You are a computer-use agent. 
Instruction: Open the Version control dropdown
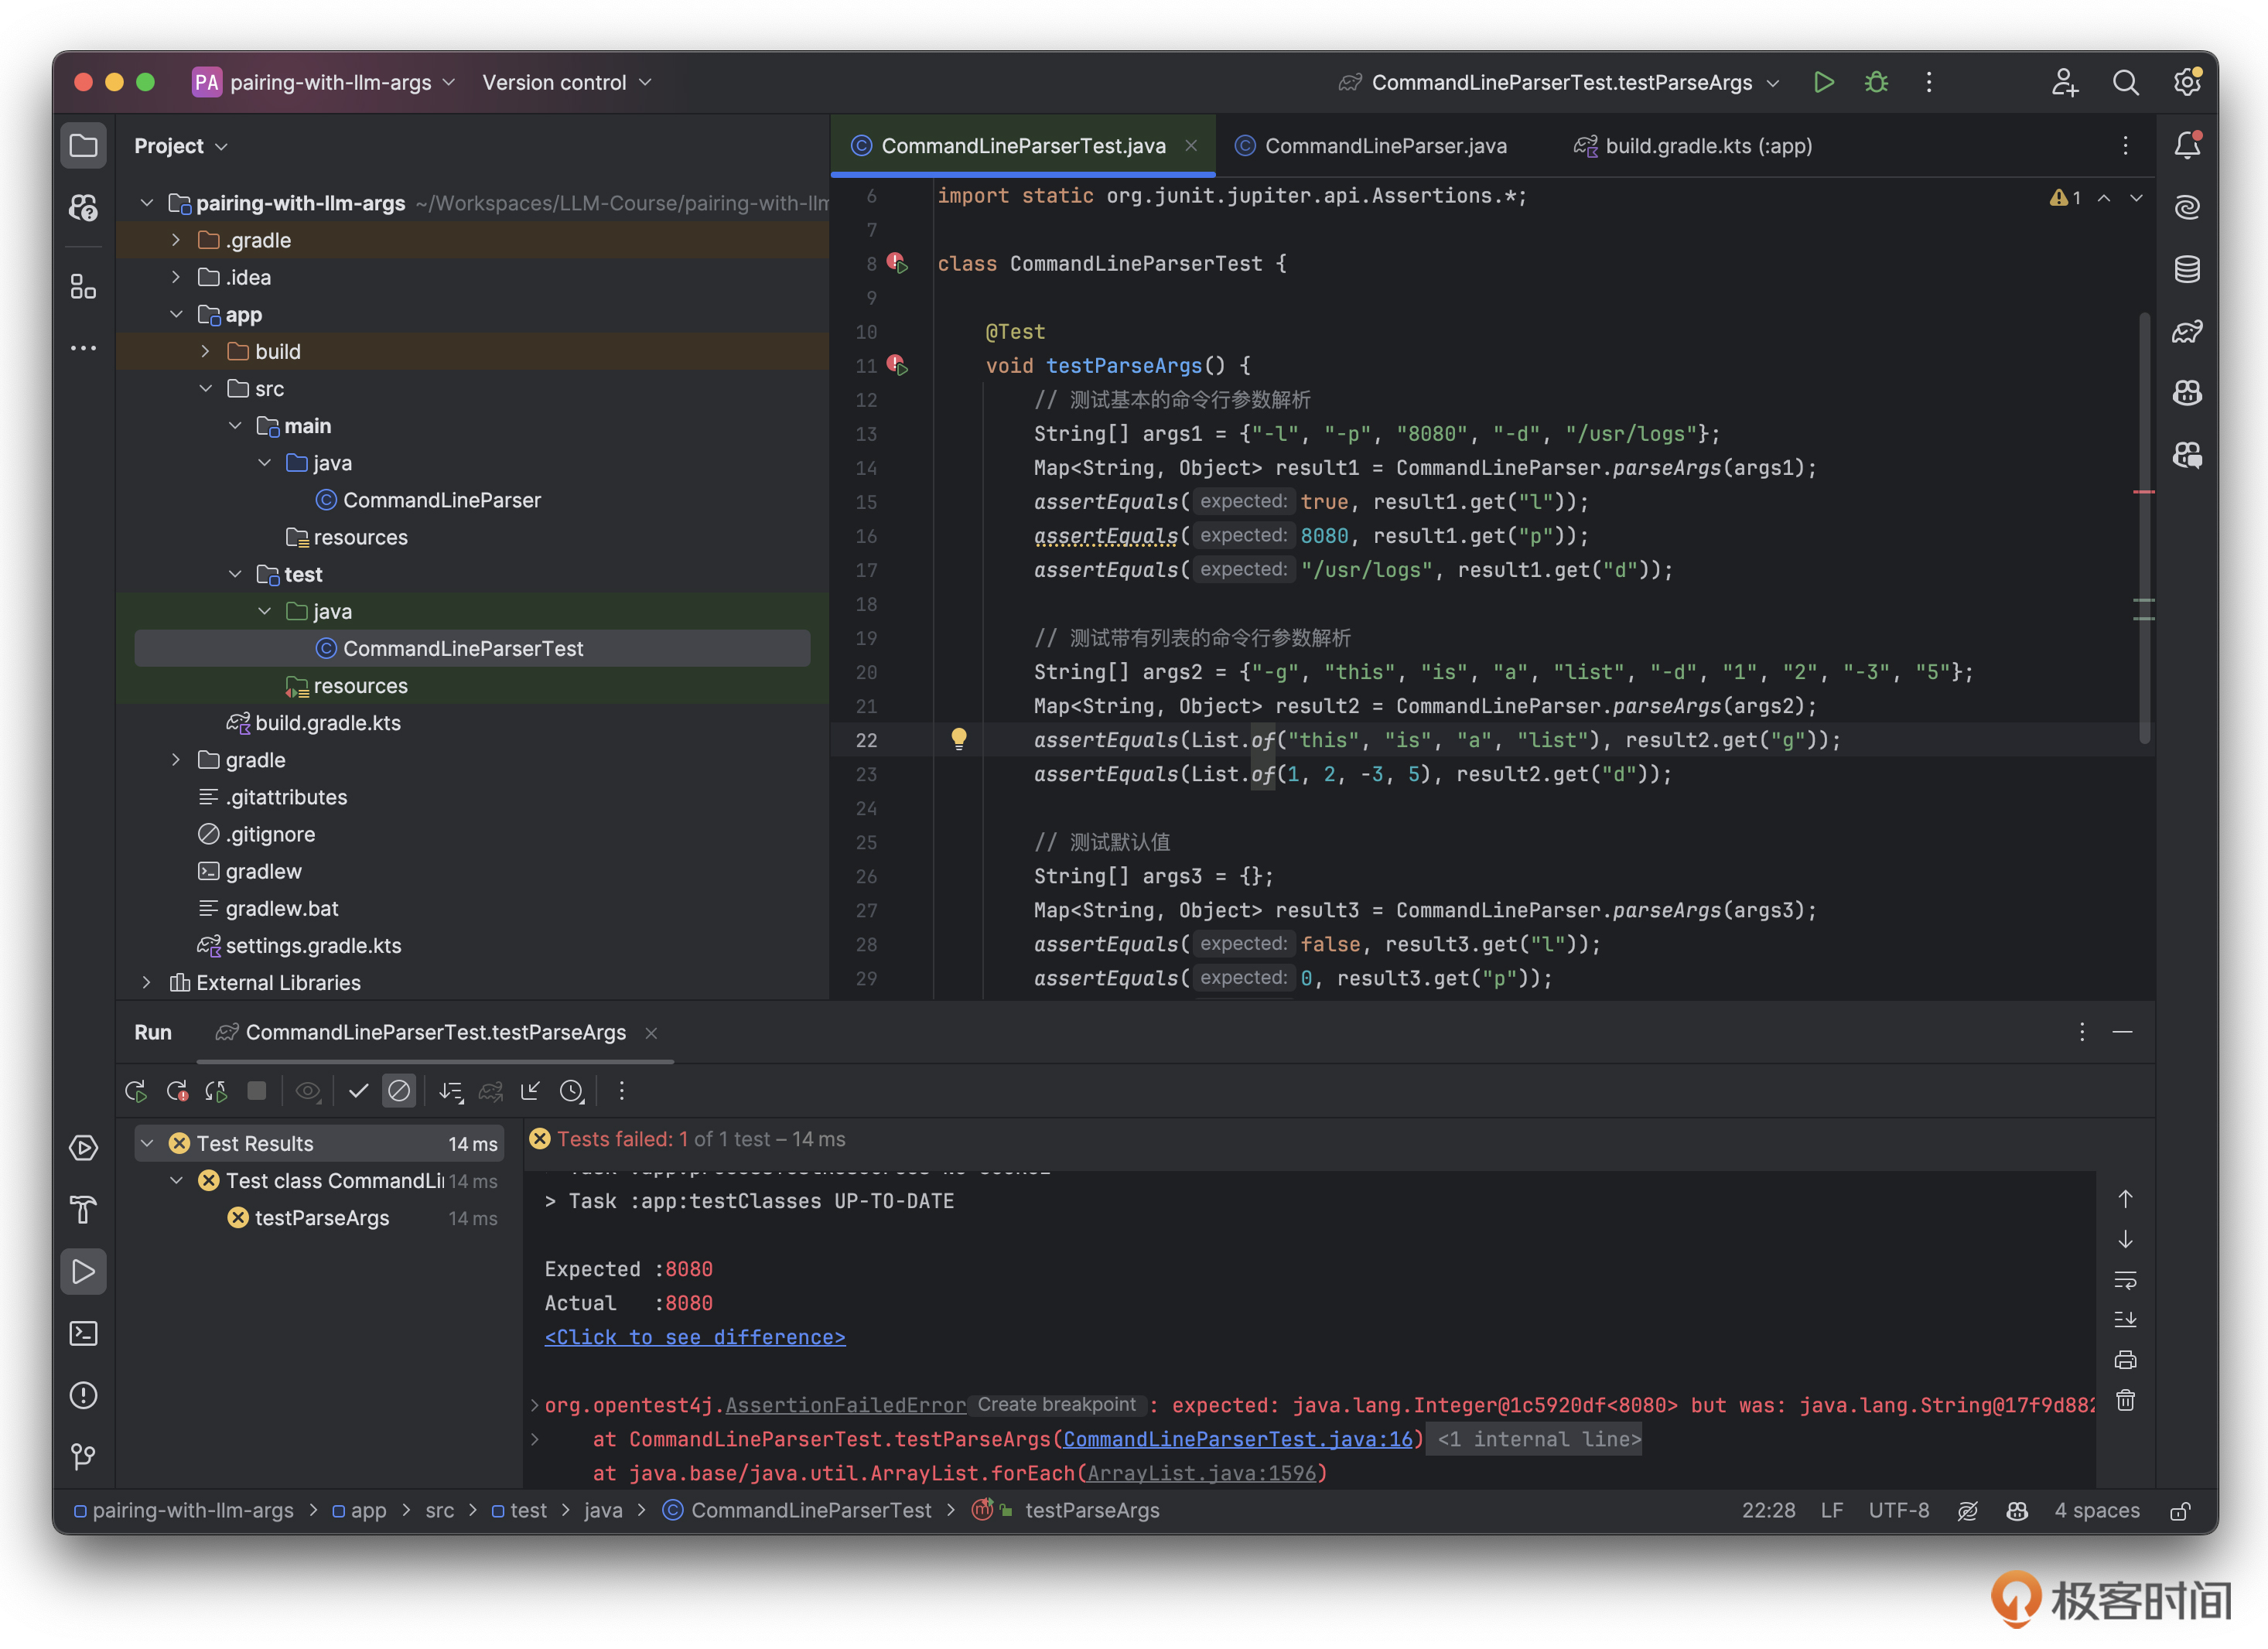point(566,82)
